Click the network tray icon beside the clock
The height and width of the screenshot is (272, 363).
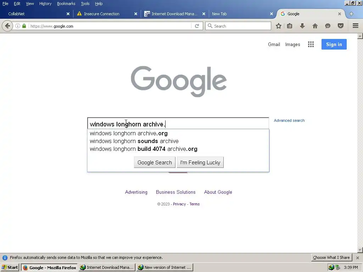pyautogui.click(x=338, y=267)
